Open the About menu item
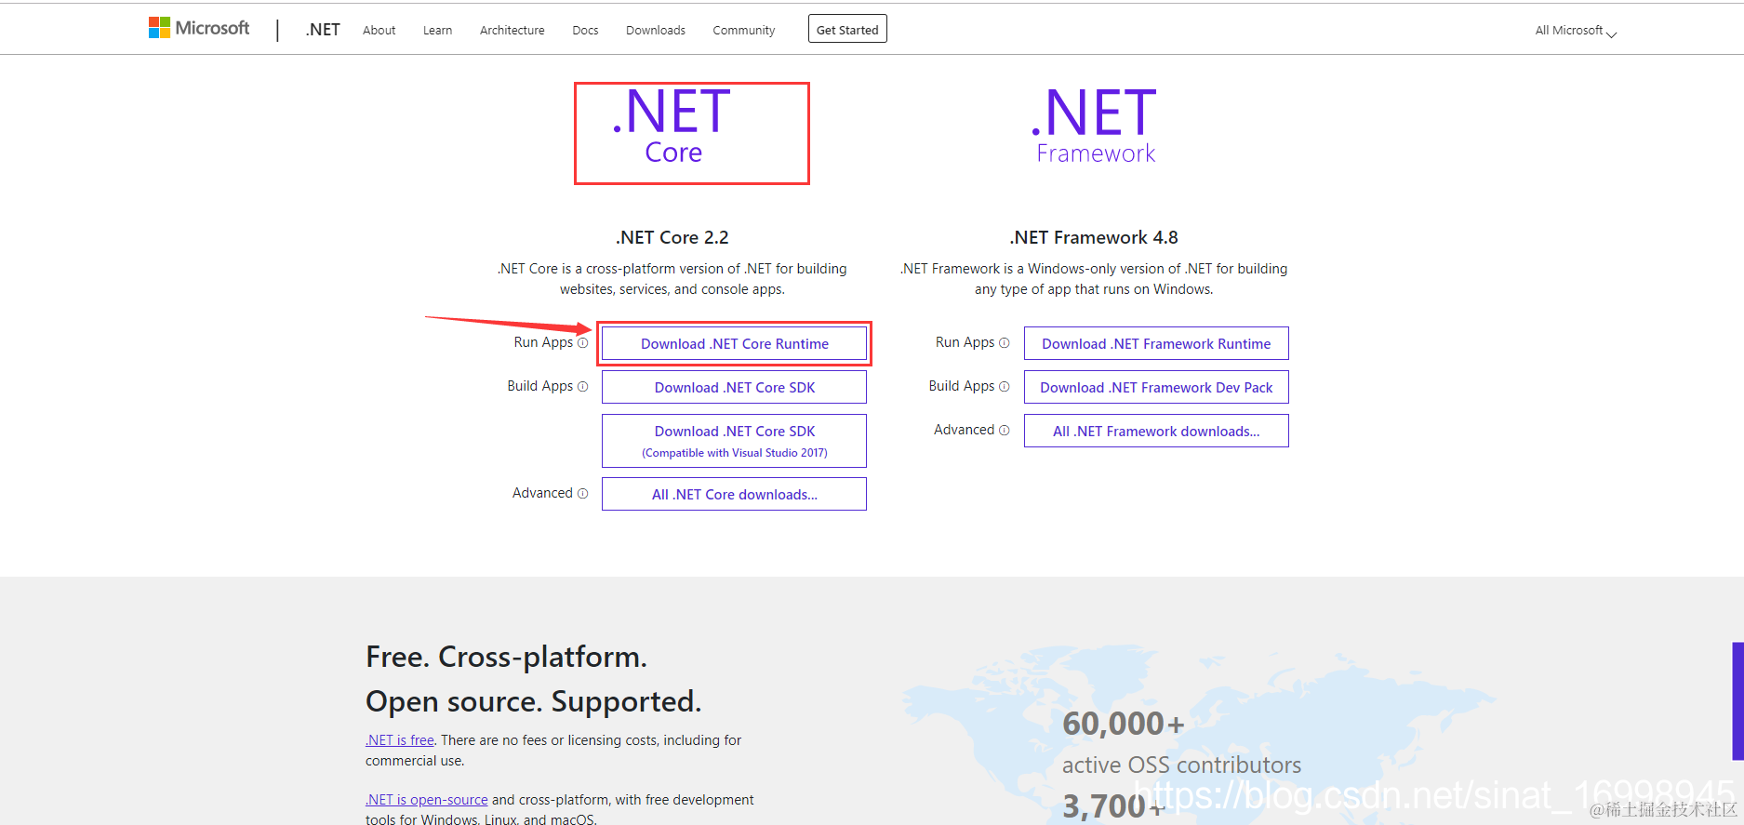This screenshot has height=825, width=1744. 379,31
